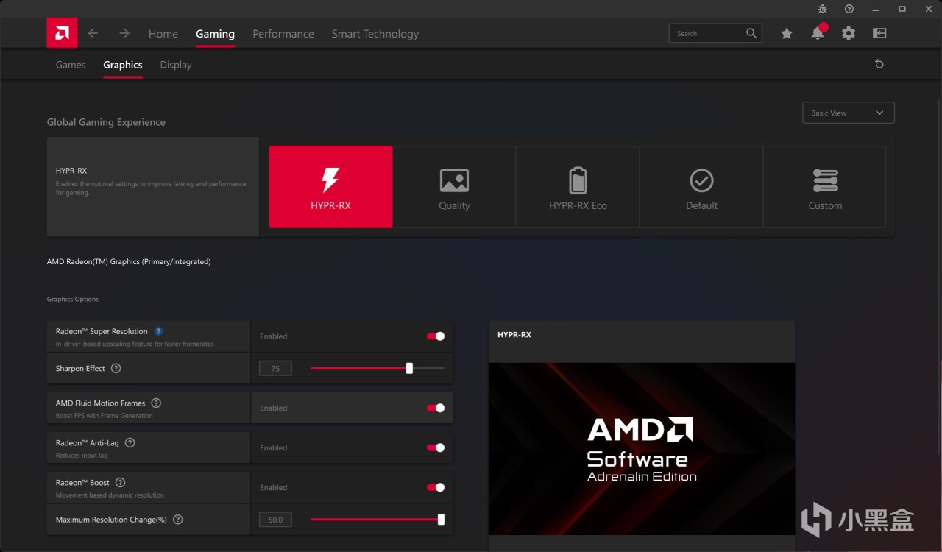The width and height of the screenshot is (942, 552).
Task: Click the bug report icon in title bar
Action: click(x=823, y=9)
